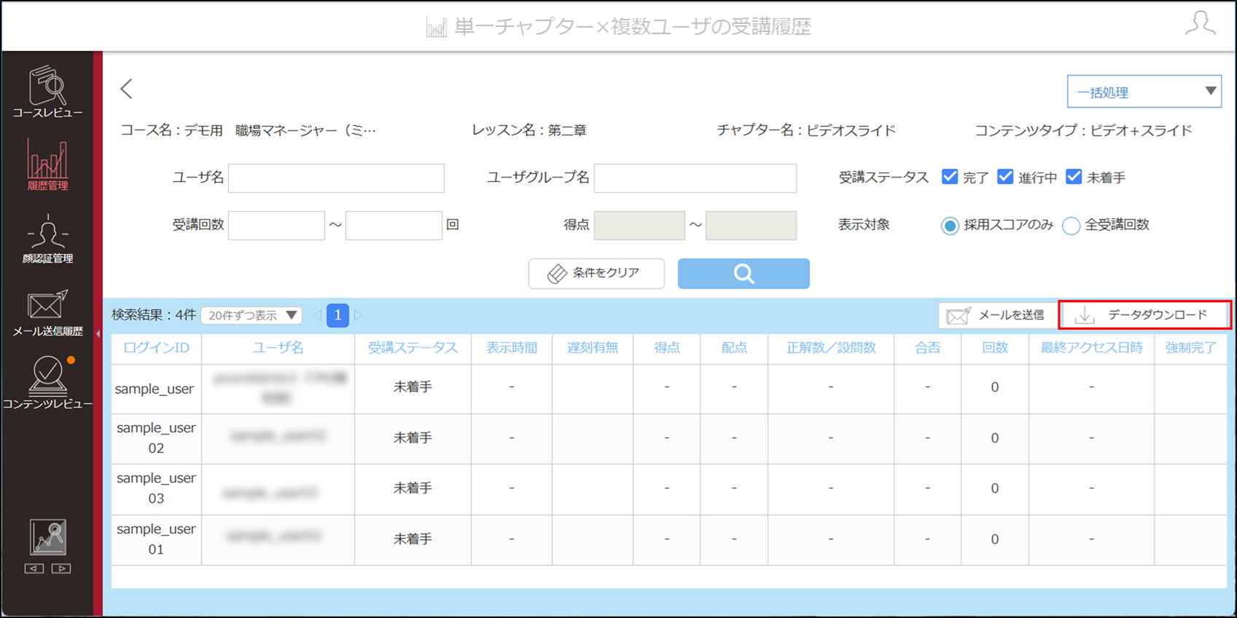The height and width of the screenshot is (618, 1237).
Task: Go to the previous results page arrow
Action: pos(317,315)
